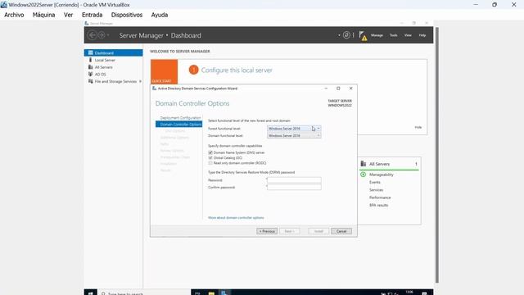Go back with Server Manager back arrow

(93, 35)
